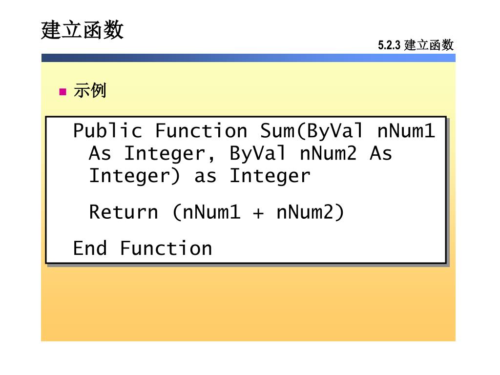Select the End Function line
This screenshot has width=500, height=375.
pos(143,248)
